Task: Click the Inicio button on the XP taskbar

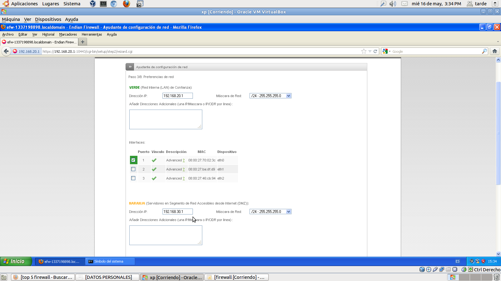Action: [16, 261]
